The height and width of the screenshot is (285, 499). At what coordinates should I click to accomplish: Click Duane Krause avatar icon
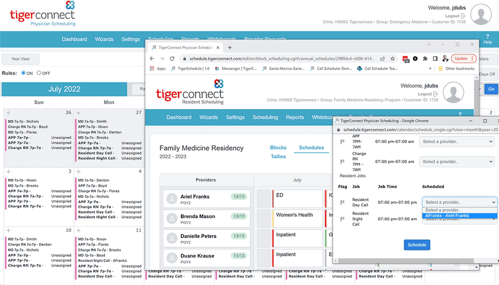point(172,258)
